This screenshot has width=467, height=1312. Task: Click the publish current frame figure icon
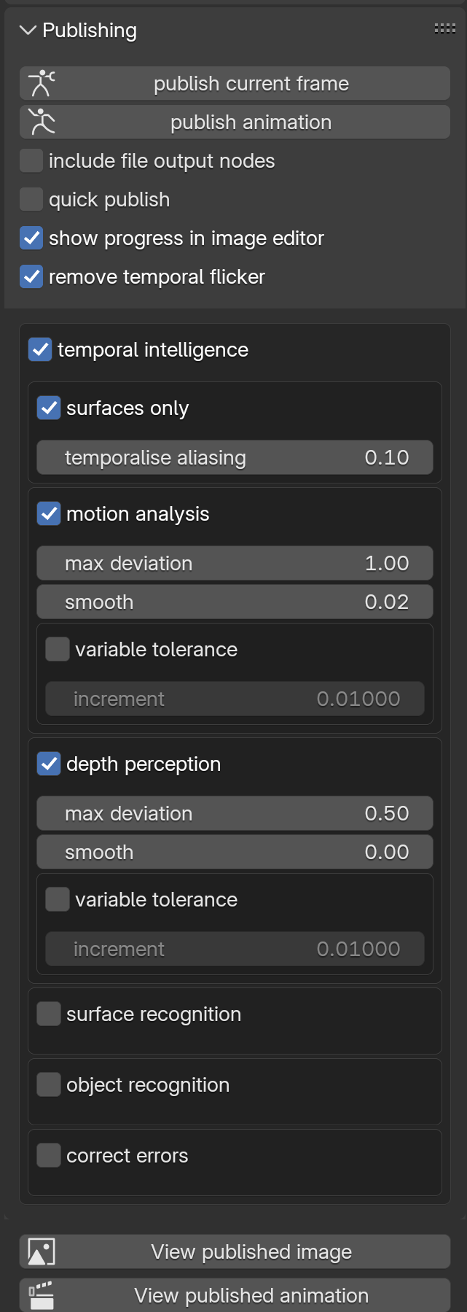pyautogui.click(x=42, y=84)
